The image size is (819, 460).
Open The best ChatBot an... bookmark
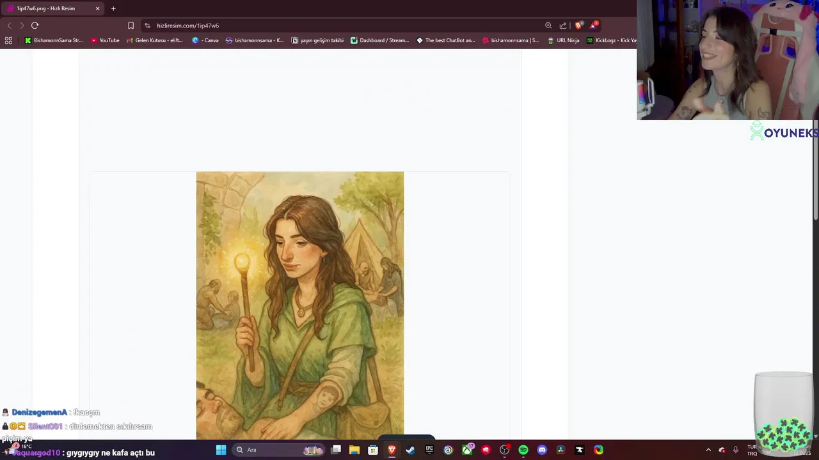(445, 40)
